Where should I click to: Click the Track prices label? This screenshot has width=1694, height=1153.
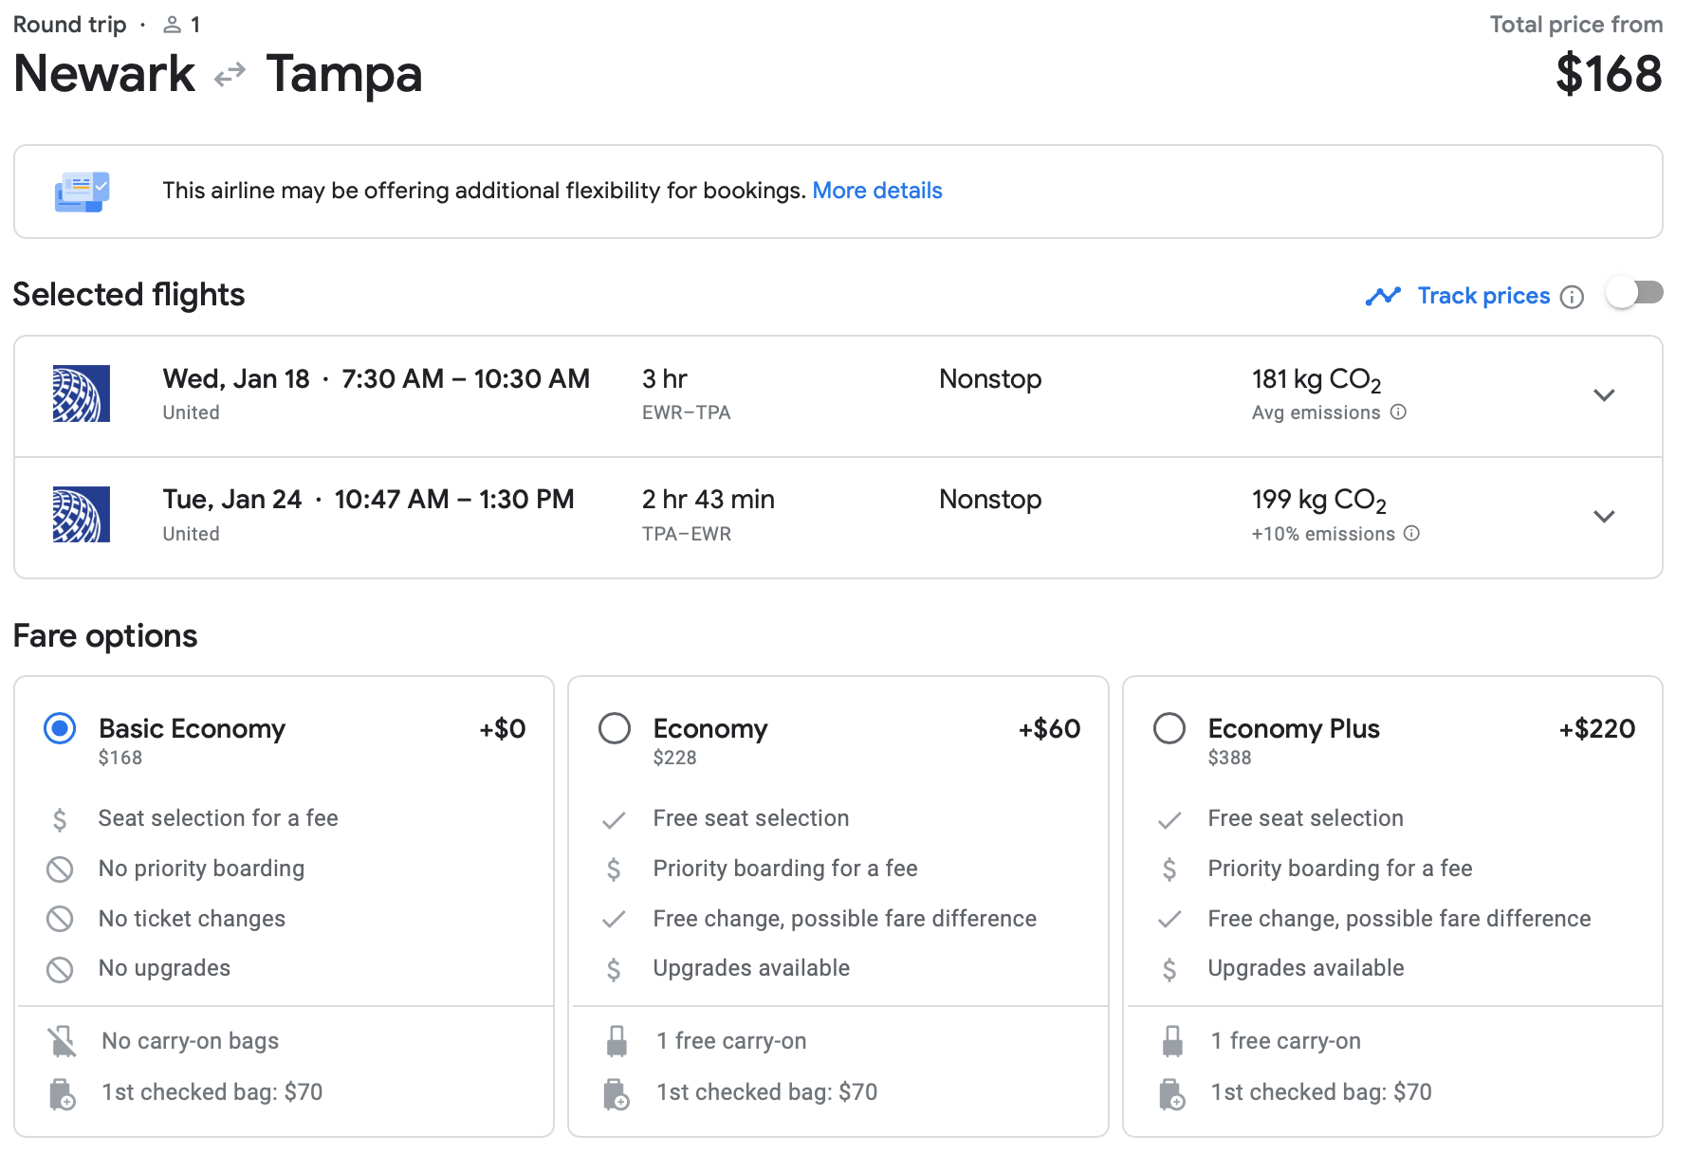click(x=1483, y=296)
